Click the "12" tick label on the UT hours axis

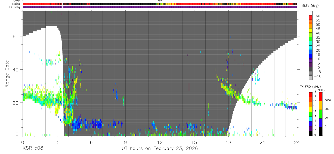pyautogui.click(x=160, y=142)
